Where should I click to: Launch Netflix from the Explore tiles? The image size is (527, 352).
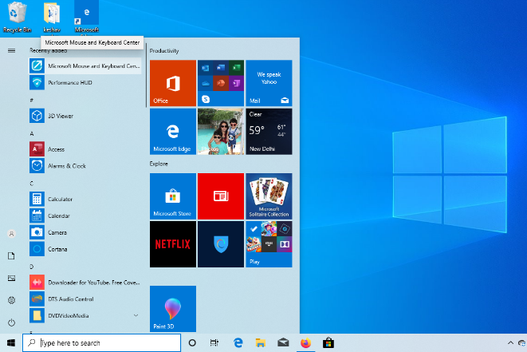tap(172, 243)
